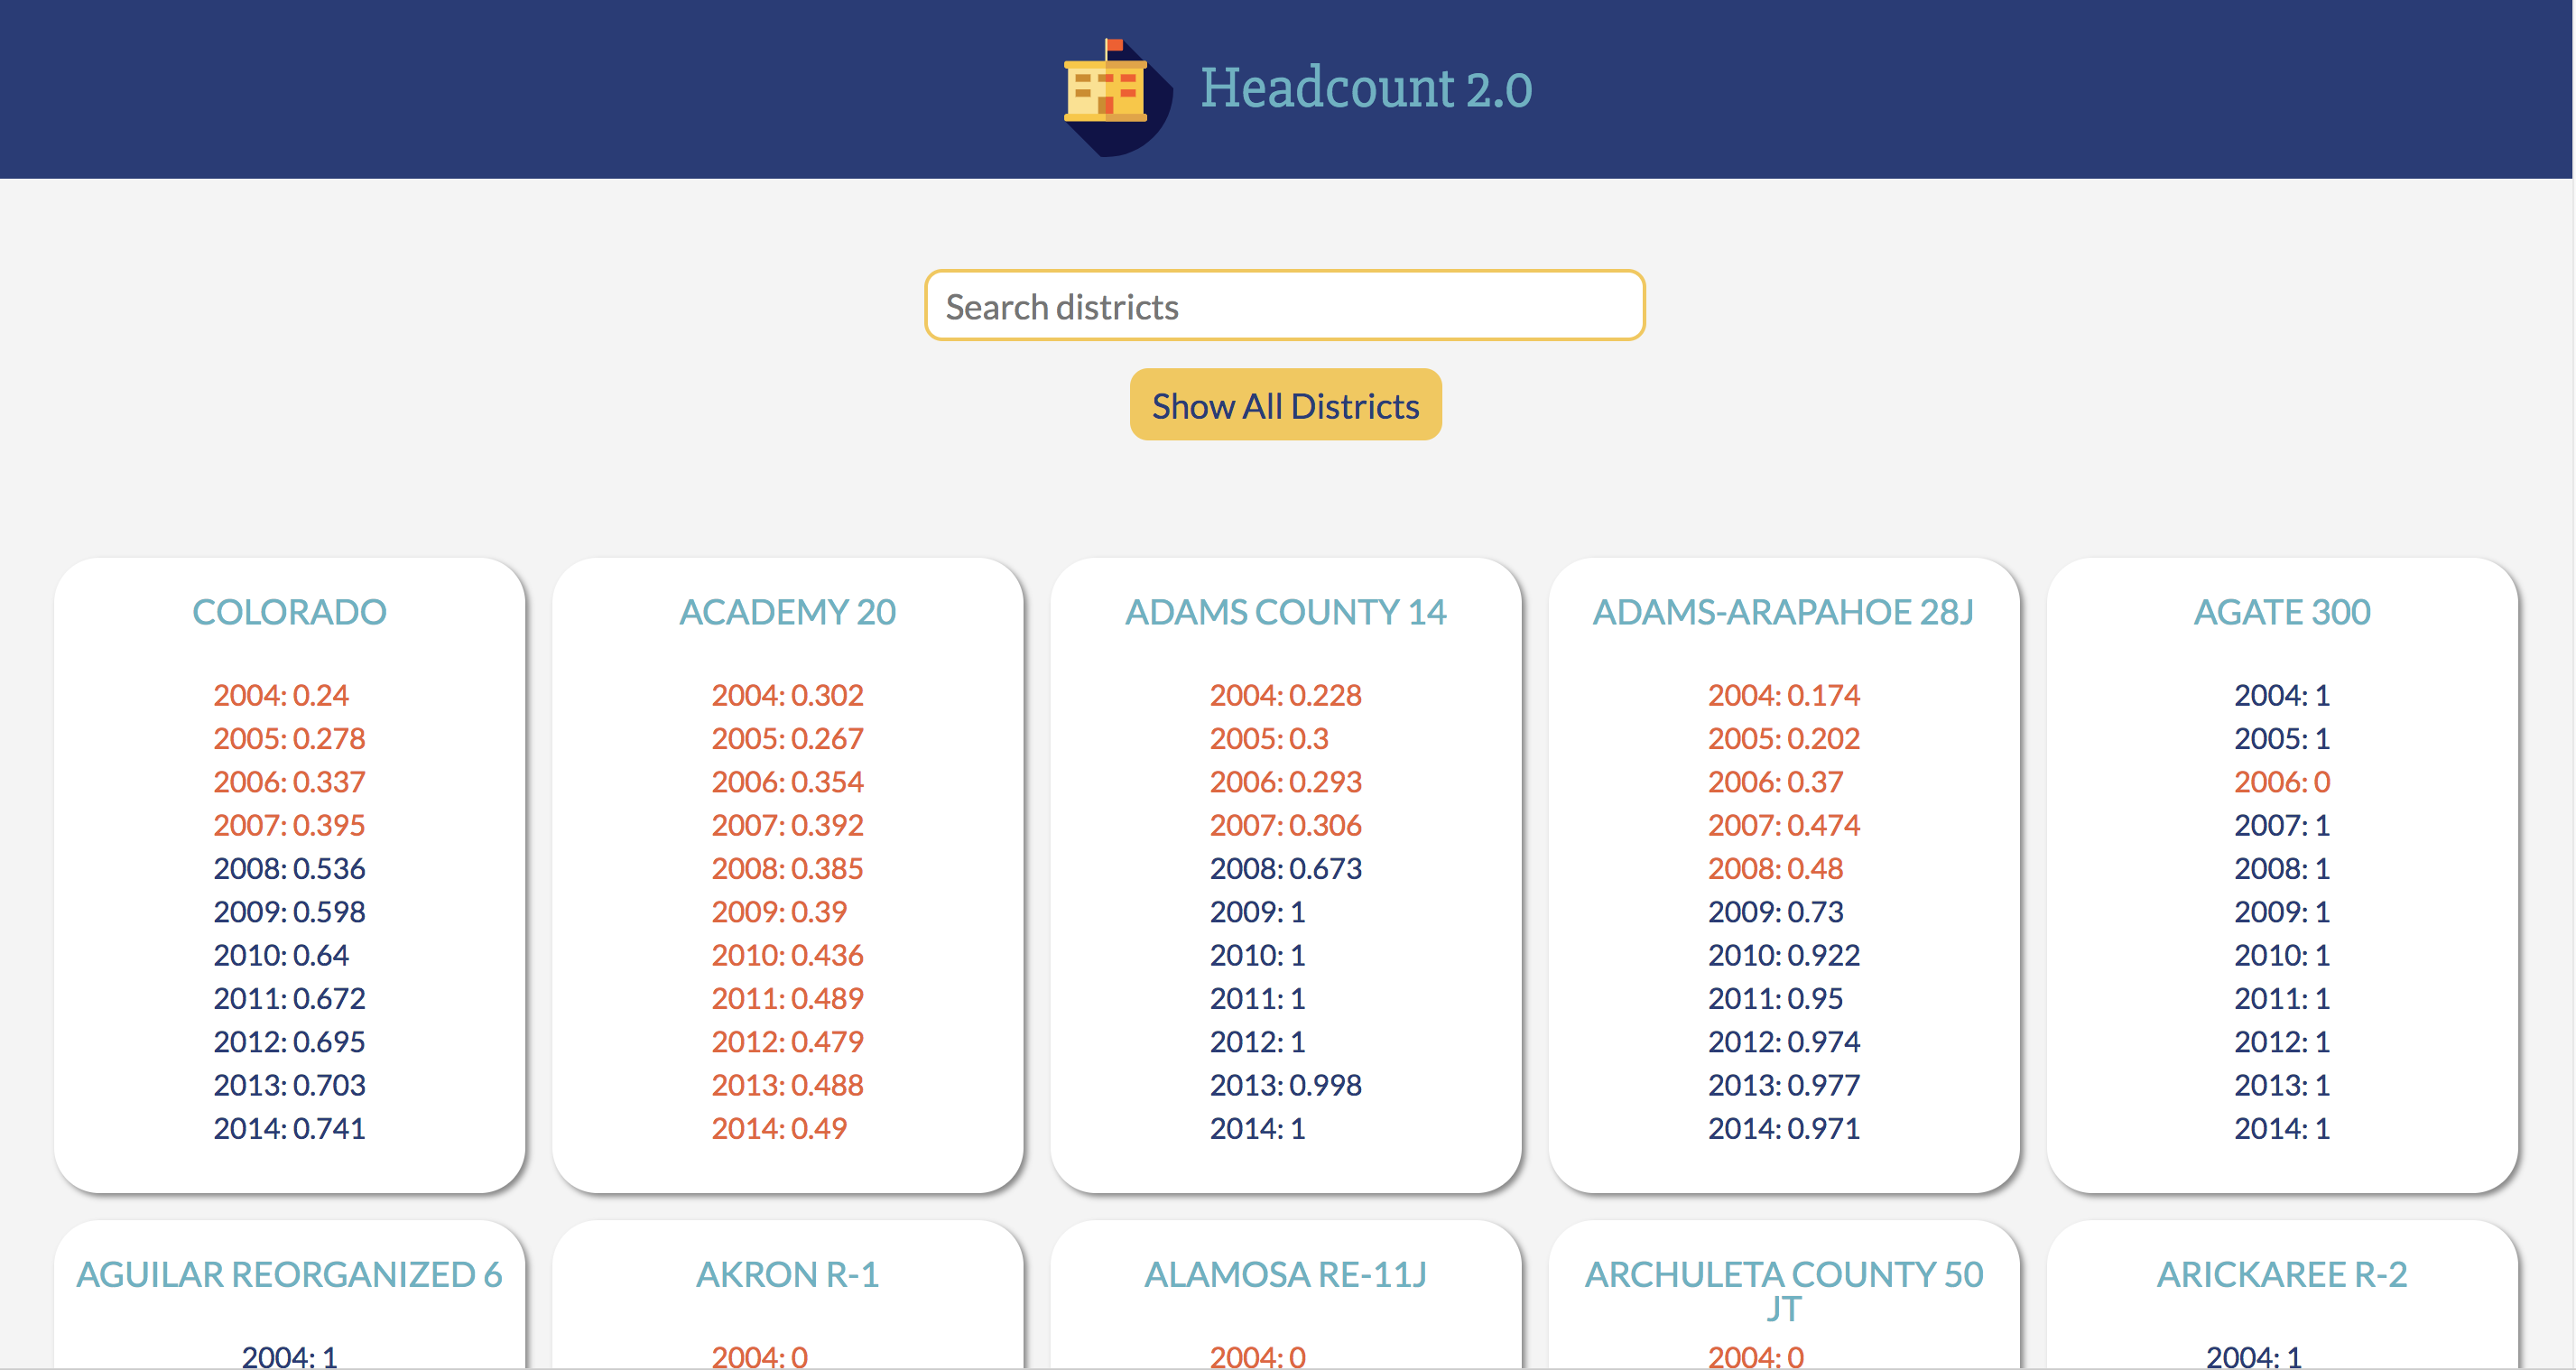Screen dimensions: 2576x1370
Task: Click '2004: 1' in the AGATE 300 card
Action: coord(2282,695)
